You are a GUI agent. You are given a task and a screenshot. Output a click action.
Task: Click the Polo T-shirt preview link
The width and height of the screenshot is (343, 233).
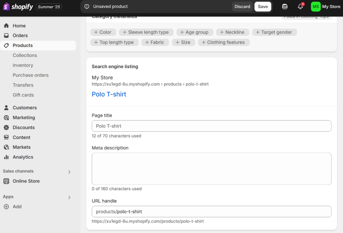pyautogui.click(x=109, y=94)
